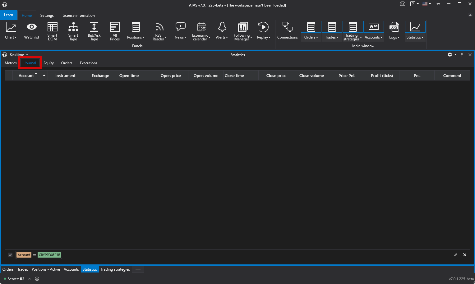Switch to the Metrics tab
Screen dimensions: 475x284
pos(11,63)
